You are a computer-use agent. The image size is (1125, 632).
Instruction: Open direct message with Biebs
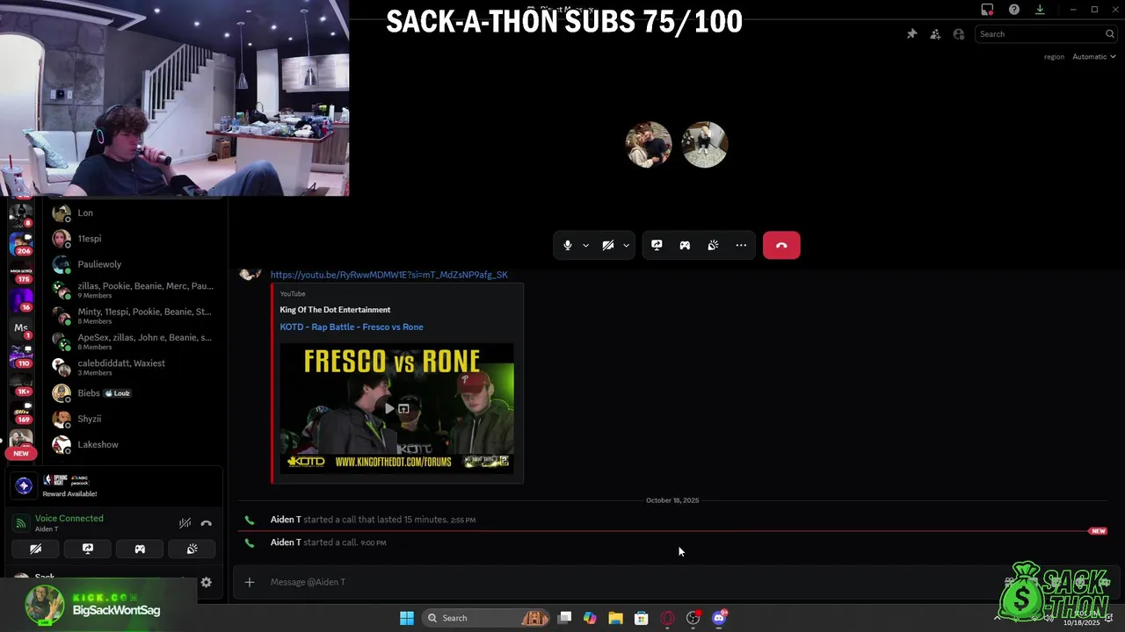click(x=136, y=393)
